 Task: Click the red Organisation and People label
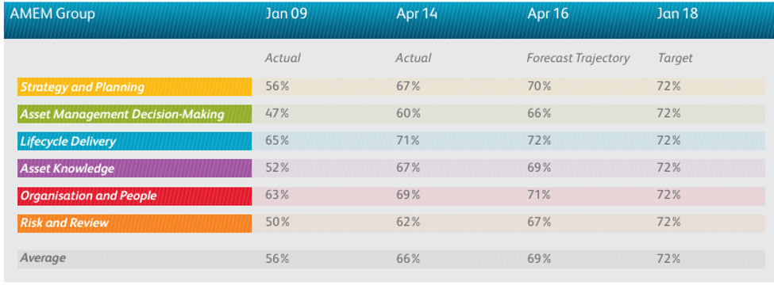pyautogui.click(x=134, y=196)
